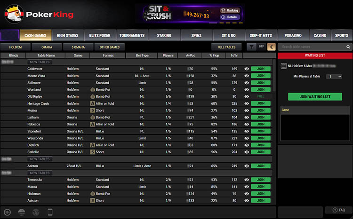This screenshot has height=219, width=353.
Task: Sort the list by the Players column
Action: 168,55
